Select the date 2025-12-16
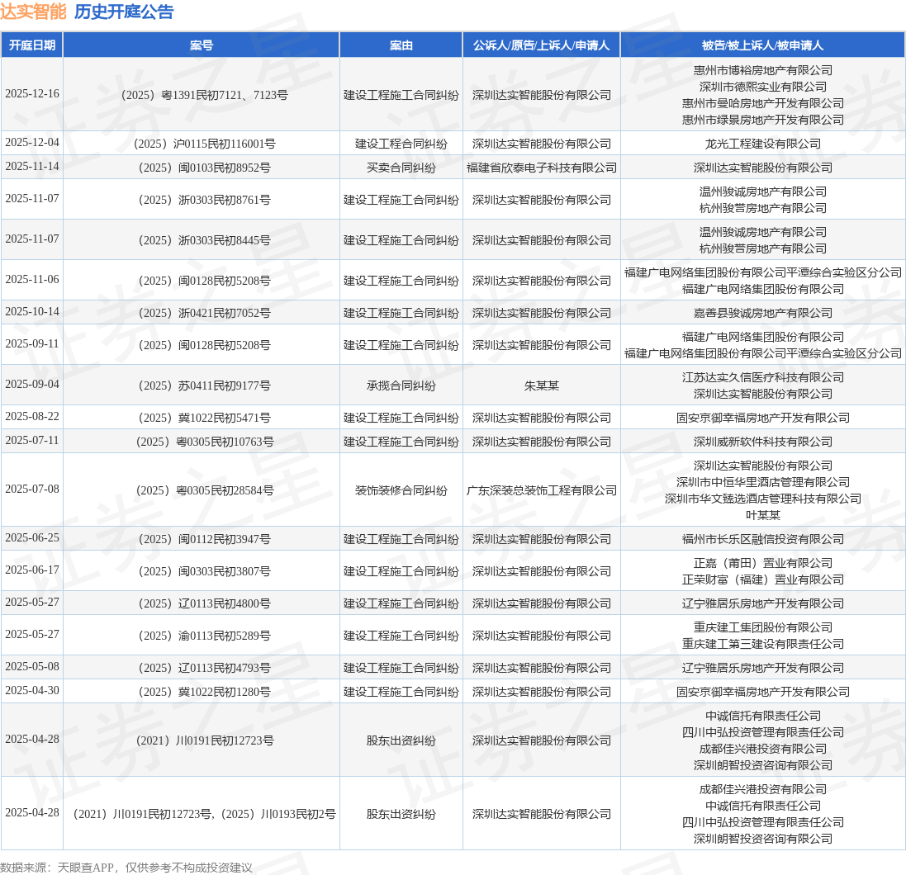This screenshot has height=875, width=906. [32, 93]
